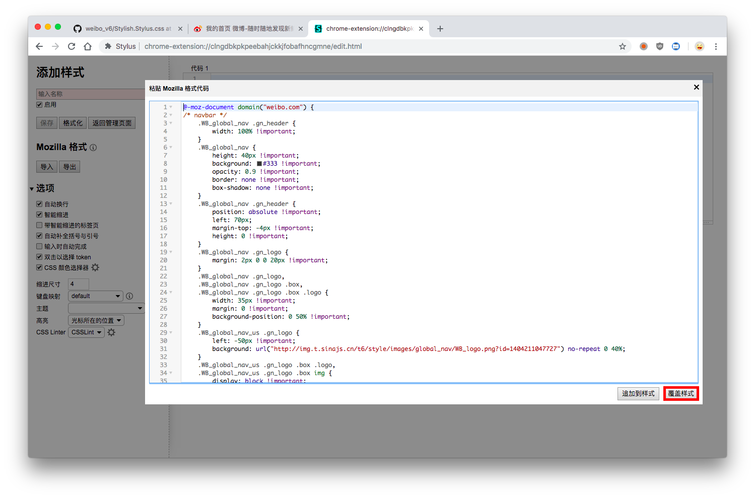Toggle 双击以选择 token checkbox
The width and height of the screenshot is (755, 498).
pyautogui.click(x=39, y=257)
